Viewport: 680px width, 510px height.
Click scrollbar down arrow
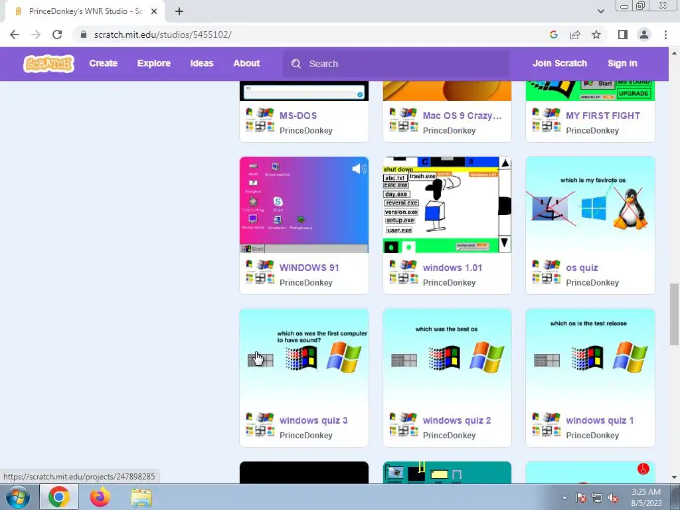coord(674,477)
